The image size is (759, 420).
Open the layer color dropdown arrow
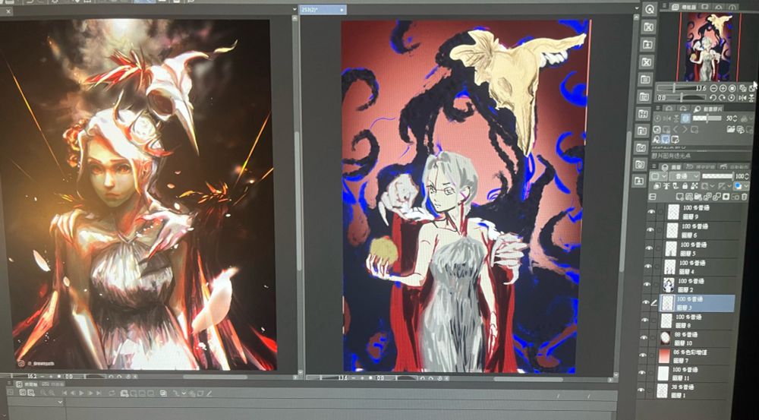click(x=746, y=185)
